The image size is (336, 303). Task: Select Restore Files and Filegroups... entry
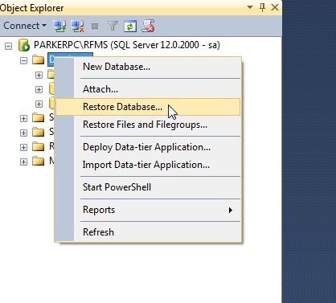(x=147, y=125)
